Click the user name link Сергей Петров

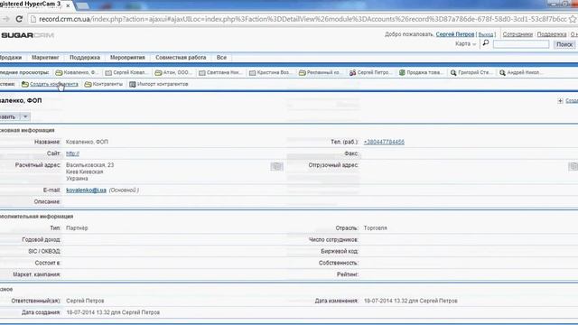[x=455, y=34]
